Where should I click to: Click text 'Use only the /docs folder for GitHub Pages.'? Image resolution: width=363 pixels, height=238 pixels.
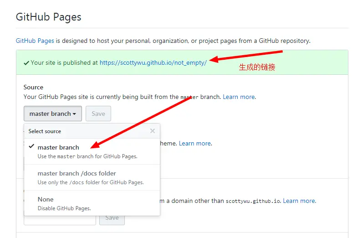coord(91,182)
